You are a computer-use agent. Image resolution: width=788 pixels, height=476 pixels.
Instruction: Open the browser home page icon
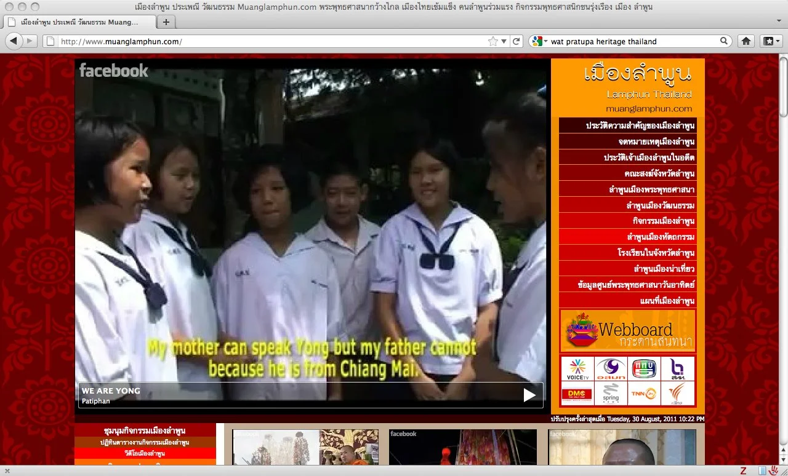[x=746, y=41]
